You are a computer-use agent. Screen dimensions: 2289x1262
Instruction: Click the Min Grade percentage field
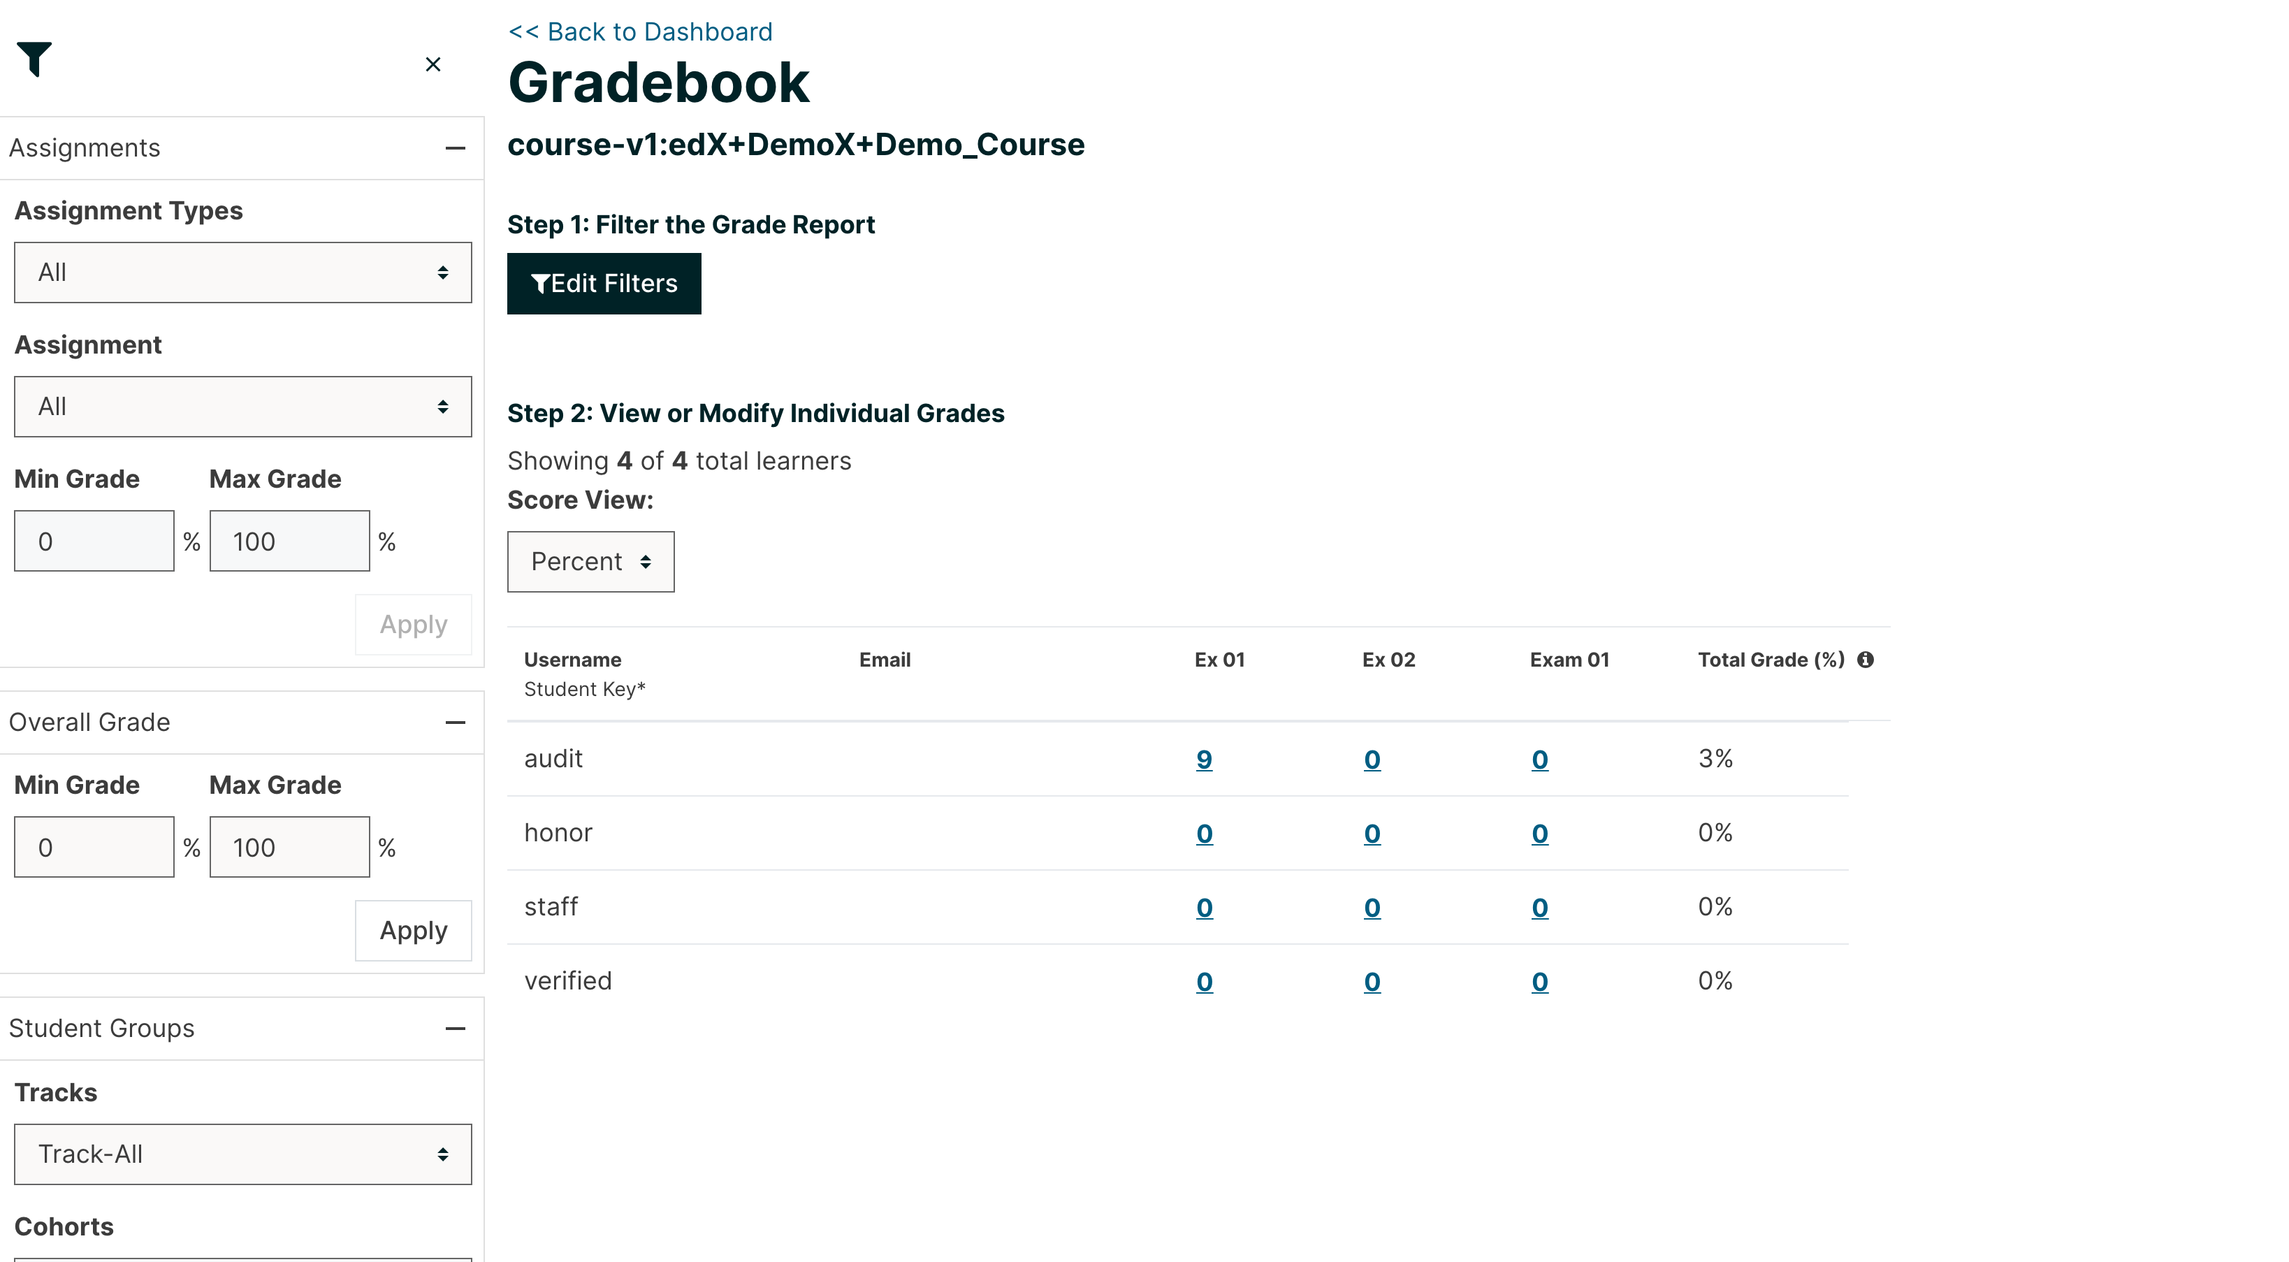click(94, 539)
